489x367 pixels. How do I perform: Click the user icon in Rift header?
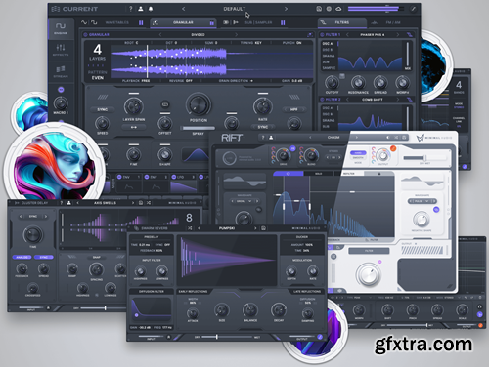[271, 138]
